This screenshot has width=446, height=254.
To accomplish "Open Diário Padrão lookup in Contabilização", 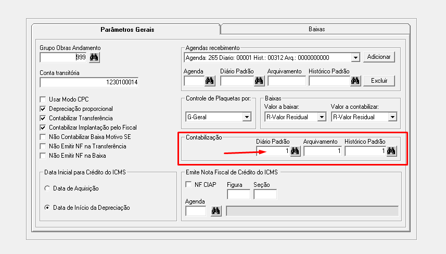I will [x=295, y=151].
